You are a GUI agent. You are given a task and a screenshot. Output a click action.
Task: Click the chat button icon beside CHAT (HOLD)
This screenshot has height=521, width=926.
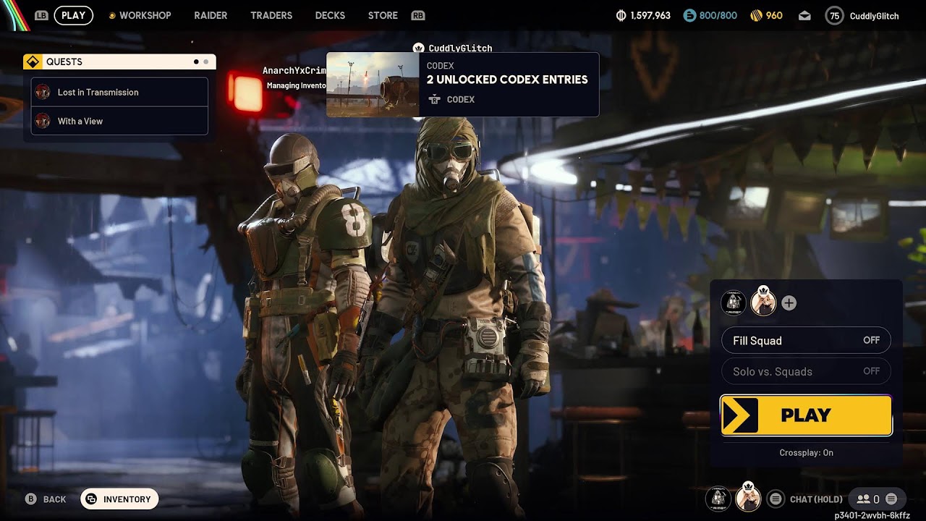point(776,499)
